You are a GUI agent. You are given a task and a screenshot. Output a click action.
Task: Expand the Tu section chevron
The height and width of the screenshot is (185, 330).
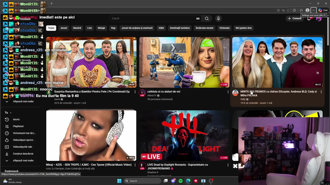point(11,113)
